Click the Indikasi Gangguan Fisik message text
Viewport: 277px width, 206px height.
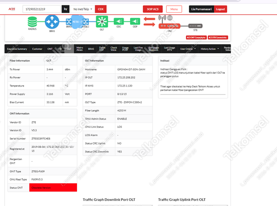[x=193, y=73]
